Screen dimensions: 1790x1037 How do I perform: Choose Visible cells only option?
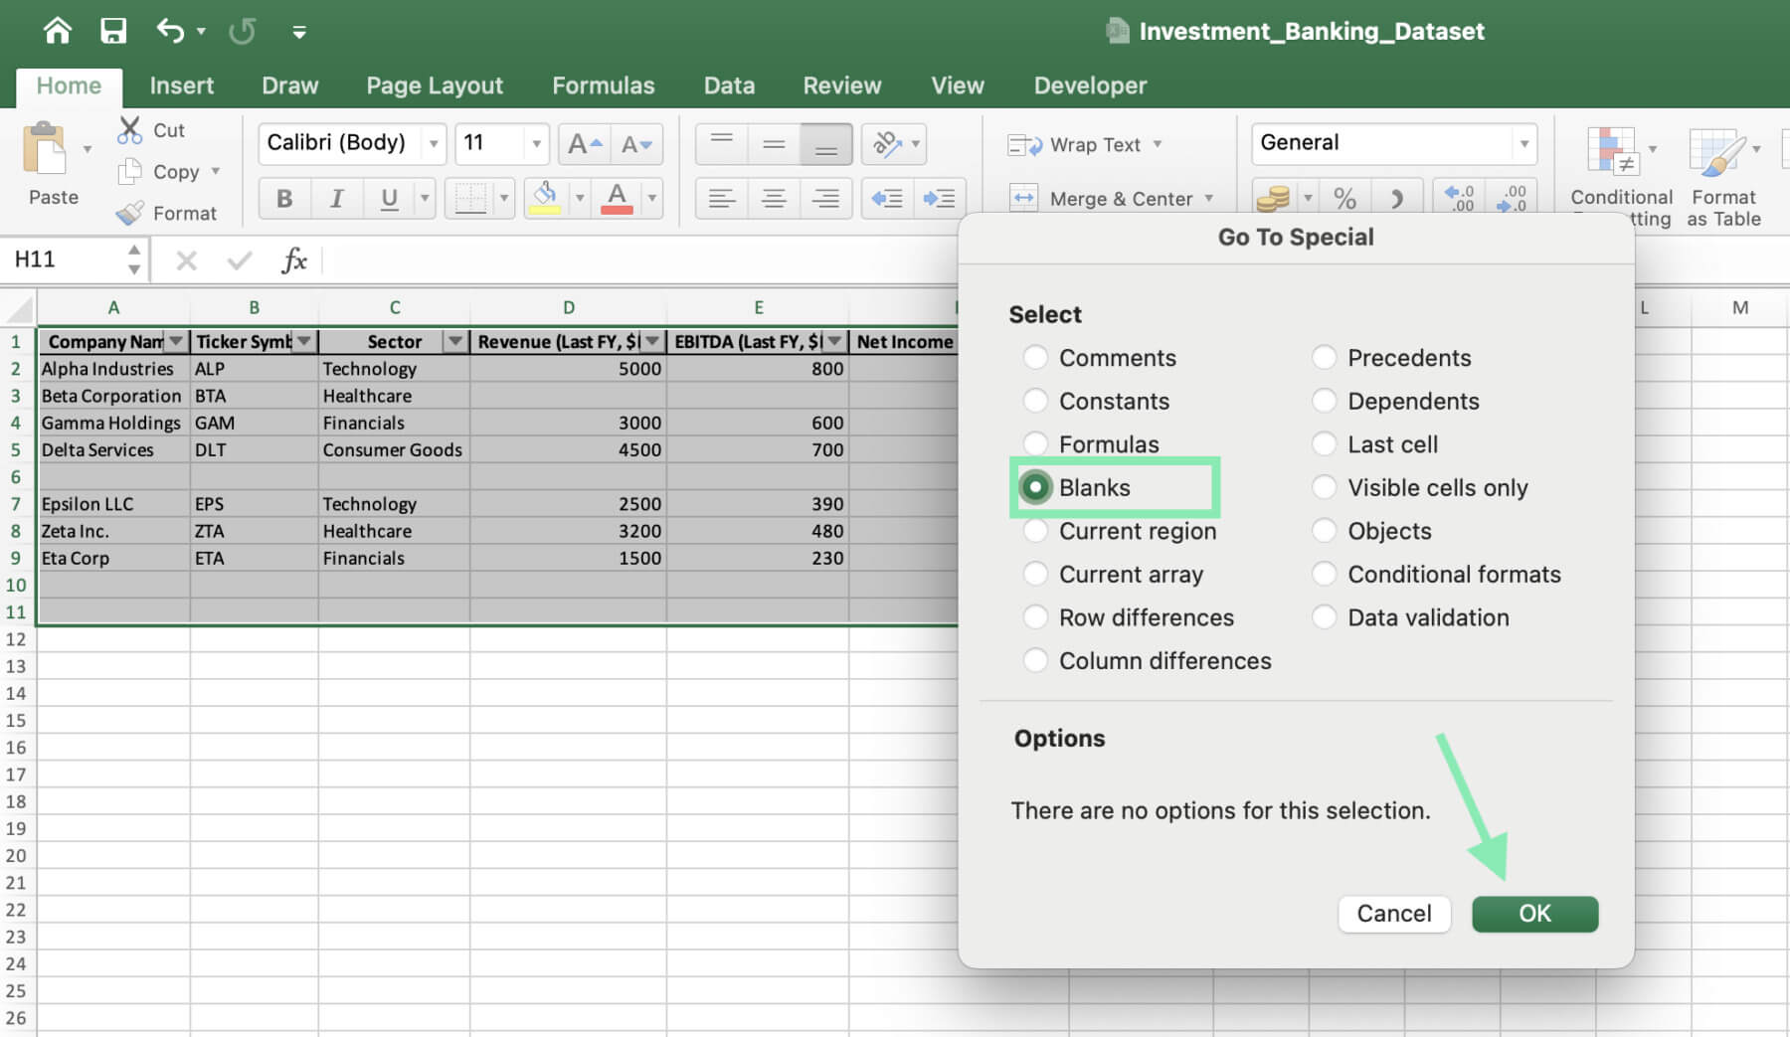tap(1325, 487)
